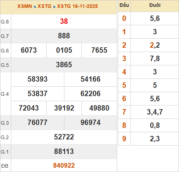Click head digit 8 in Đầu column
This screenshot has width=179, height=172.
(124, 125)
